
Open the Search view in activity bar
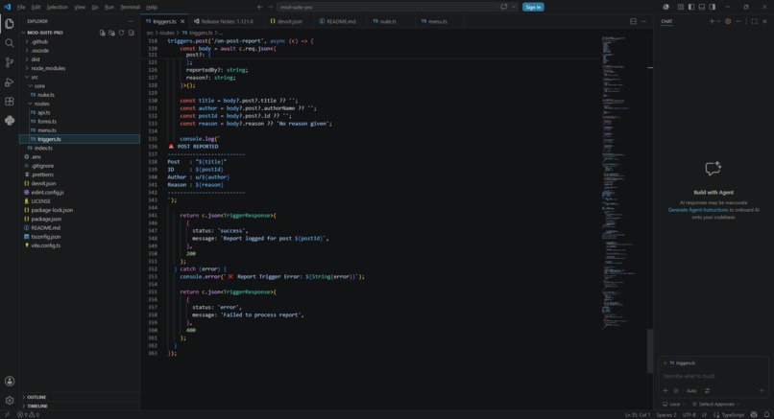10,43
